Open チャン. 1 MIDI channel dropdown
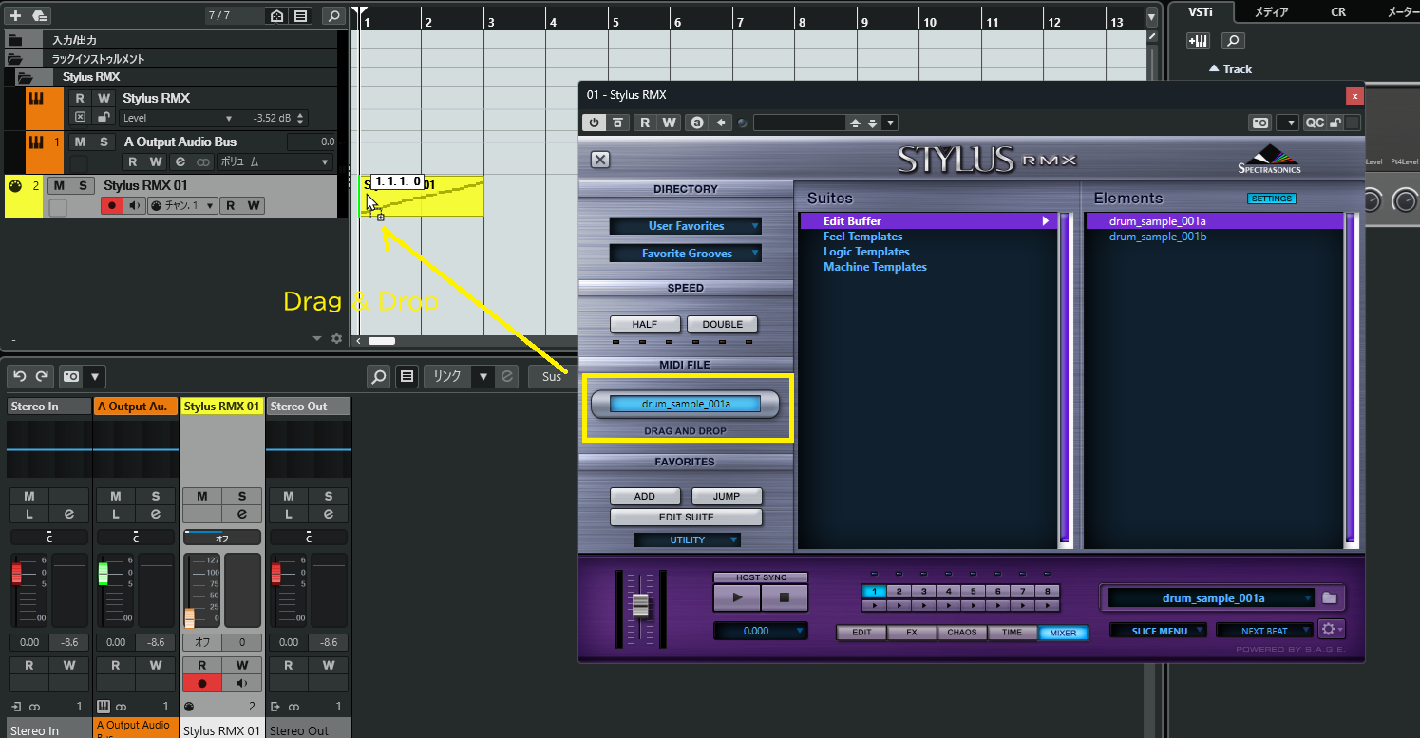 pyautogui.click(x=182, y=206)
